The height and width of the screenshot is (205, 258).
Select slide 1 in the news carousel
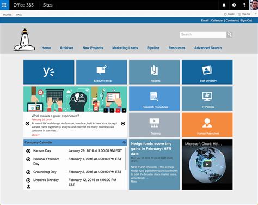point(106,110)
